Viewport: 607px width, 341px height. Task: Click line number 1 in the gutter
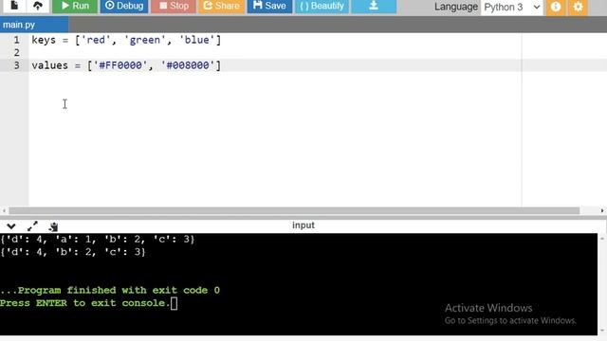coord(16,40)
